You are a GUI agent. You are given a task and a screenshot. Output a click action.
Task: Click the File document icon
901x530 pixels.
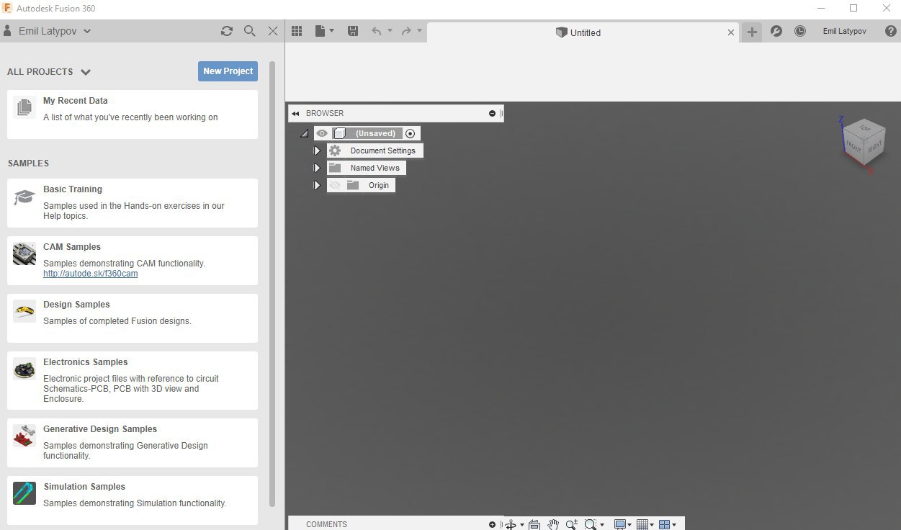point(320,31)
